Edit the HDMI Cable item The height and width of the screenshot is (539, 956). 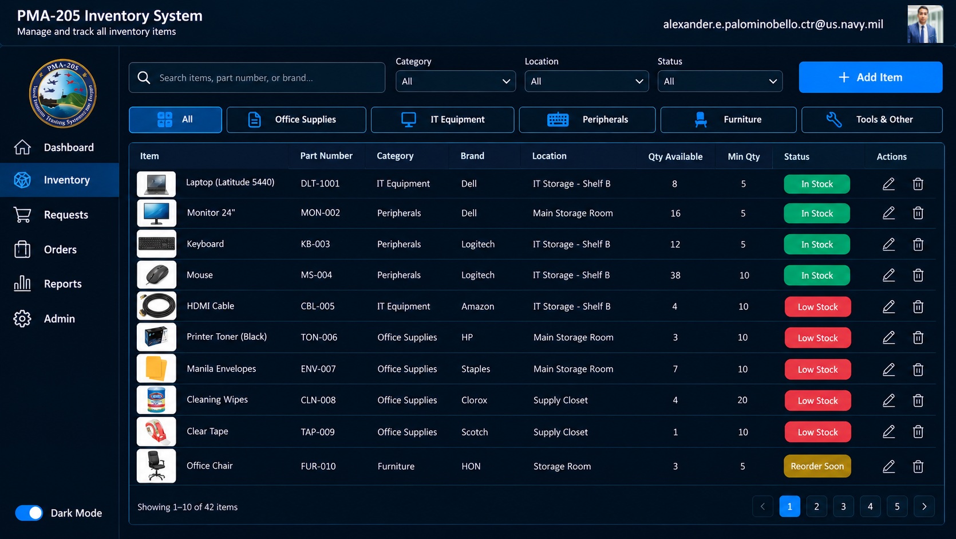point(888,307)
